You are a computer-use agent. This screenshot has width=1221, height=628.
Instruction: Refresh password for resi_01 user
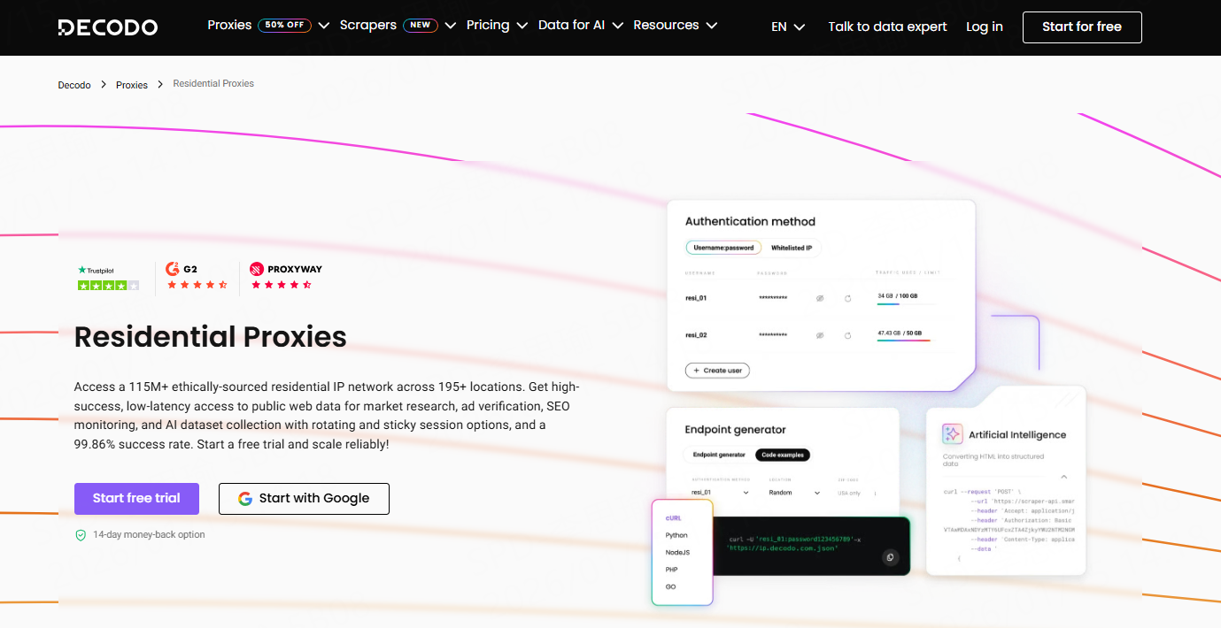[847, 299]
